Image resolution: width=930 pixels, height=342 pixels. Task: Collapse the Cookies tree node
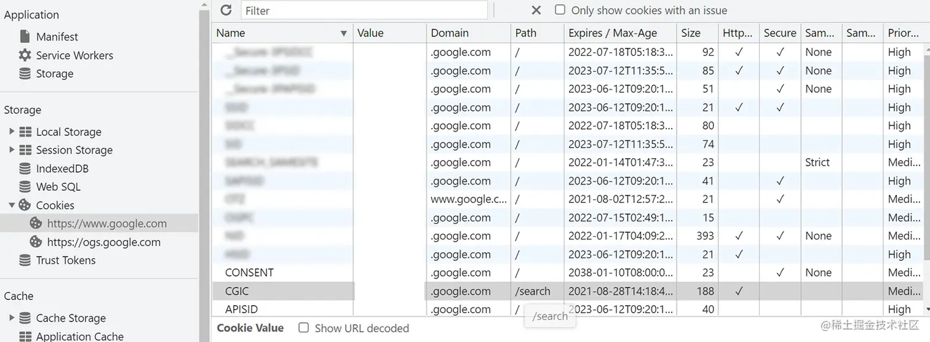[x=12, y=205]
